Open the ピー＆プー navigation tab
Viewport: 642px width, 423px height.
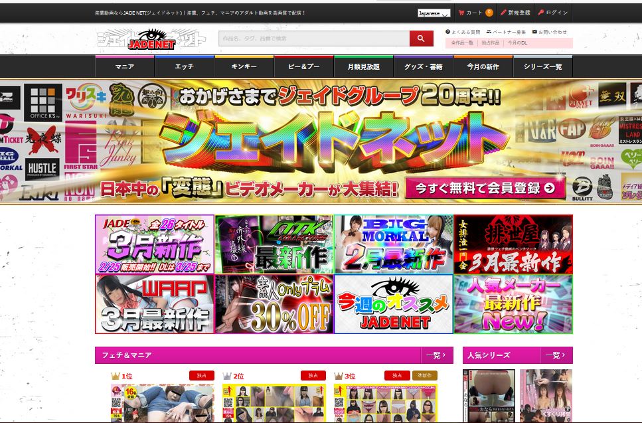pyautogui.click(x=304, y=66)
